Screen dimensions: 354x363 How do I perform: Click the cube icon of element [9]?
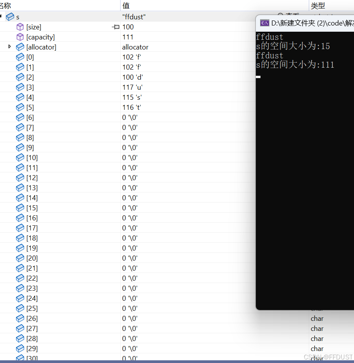click(x=20, y=147)
